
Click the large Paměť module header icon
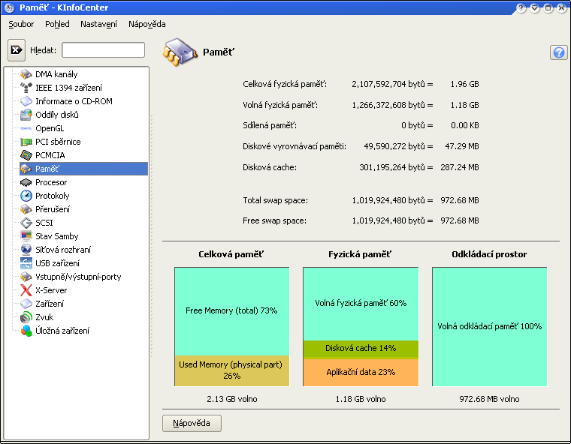click(180, 52)
